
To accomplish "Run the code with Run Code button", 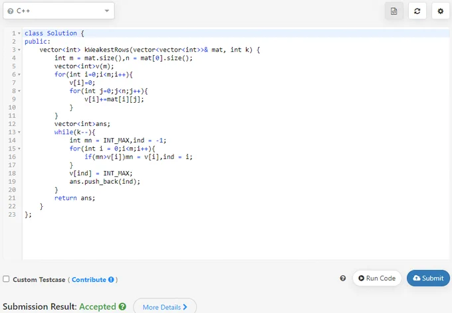I will click(x=377, y=279).
